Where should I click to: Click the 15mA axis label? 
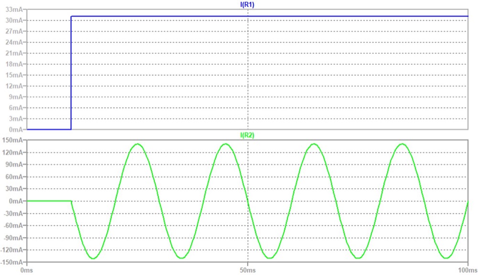tap(14, 75)
